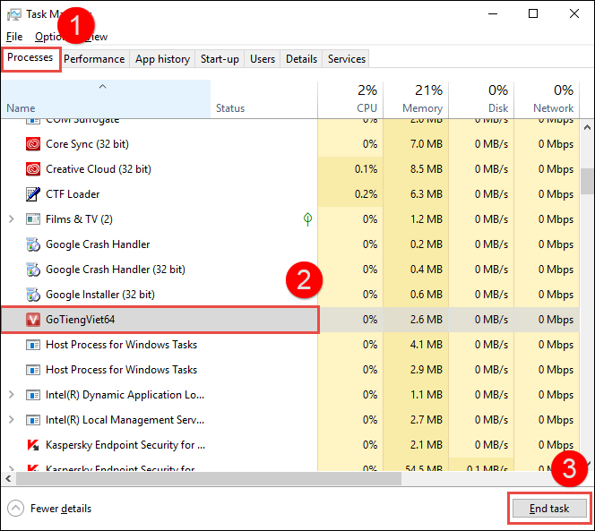Click the Films & TV app icon

(33, 219)
